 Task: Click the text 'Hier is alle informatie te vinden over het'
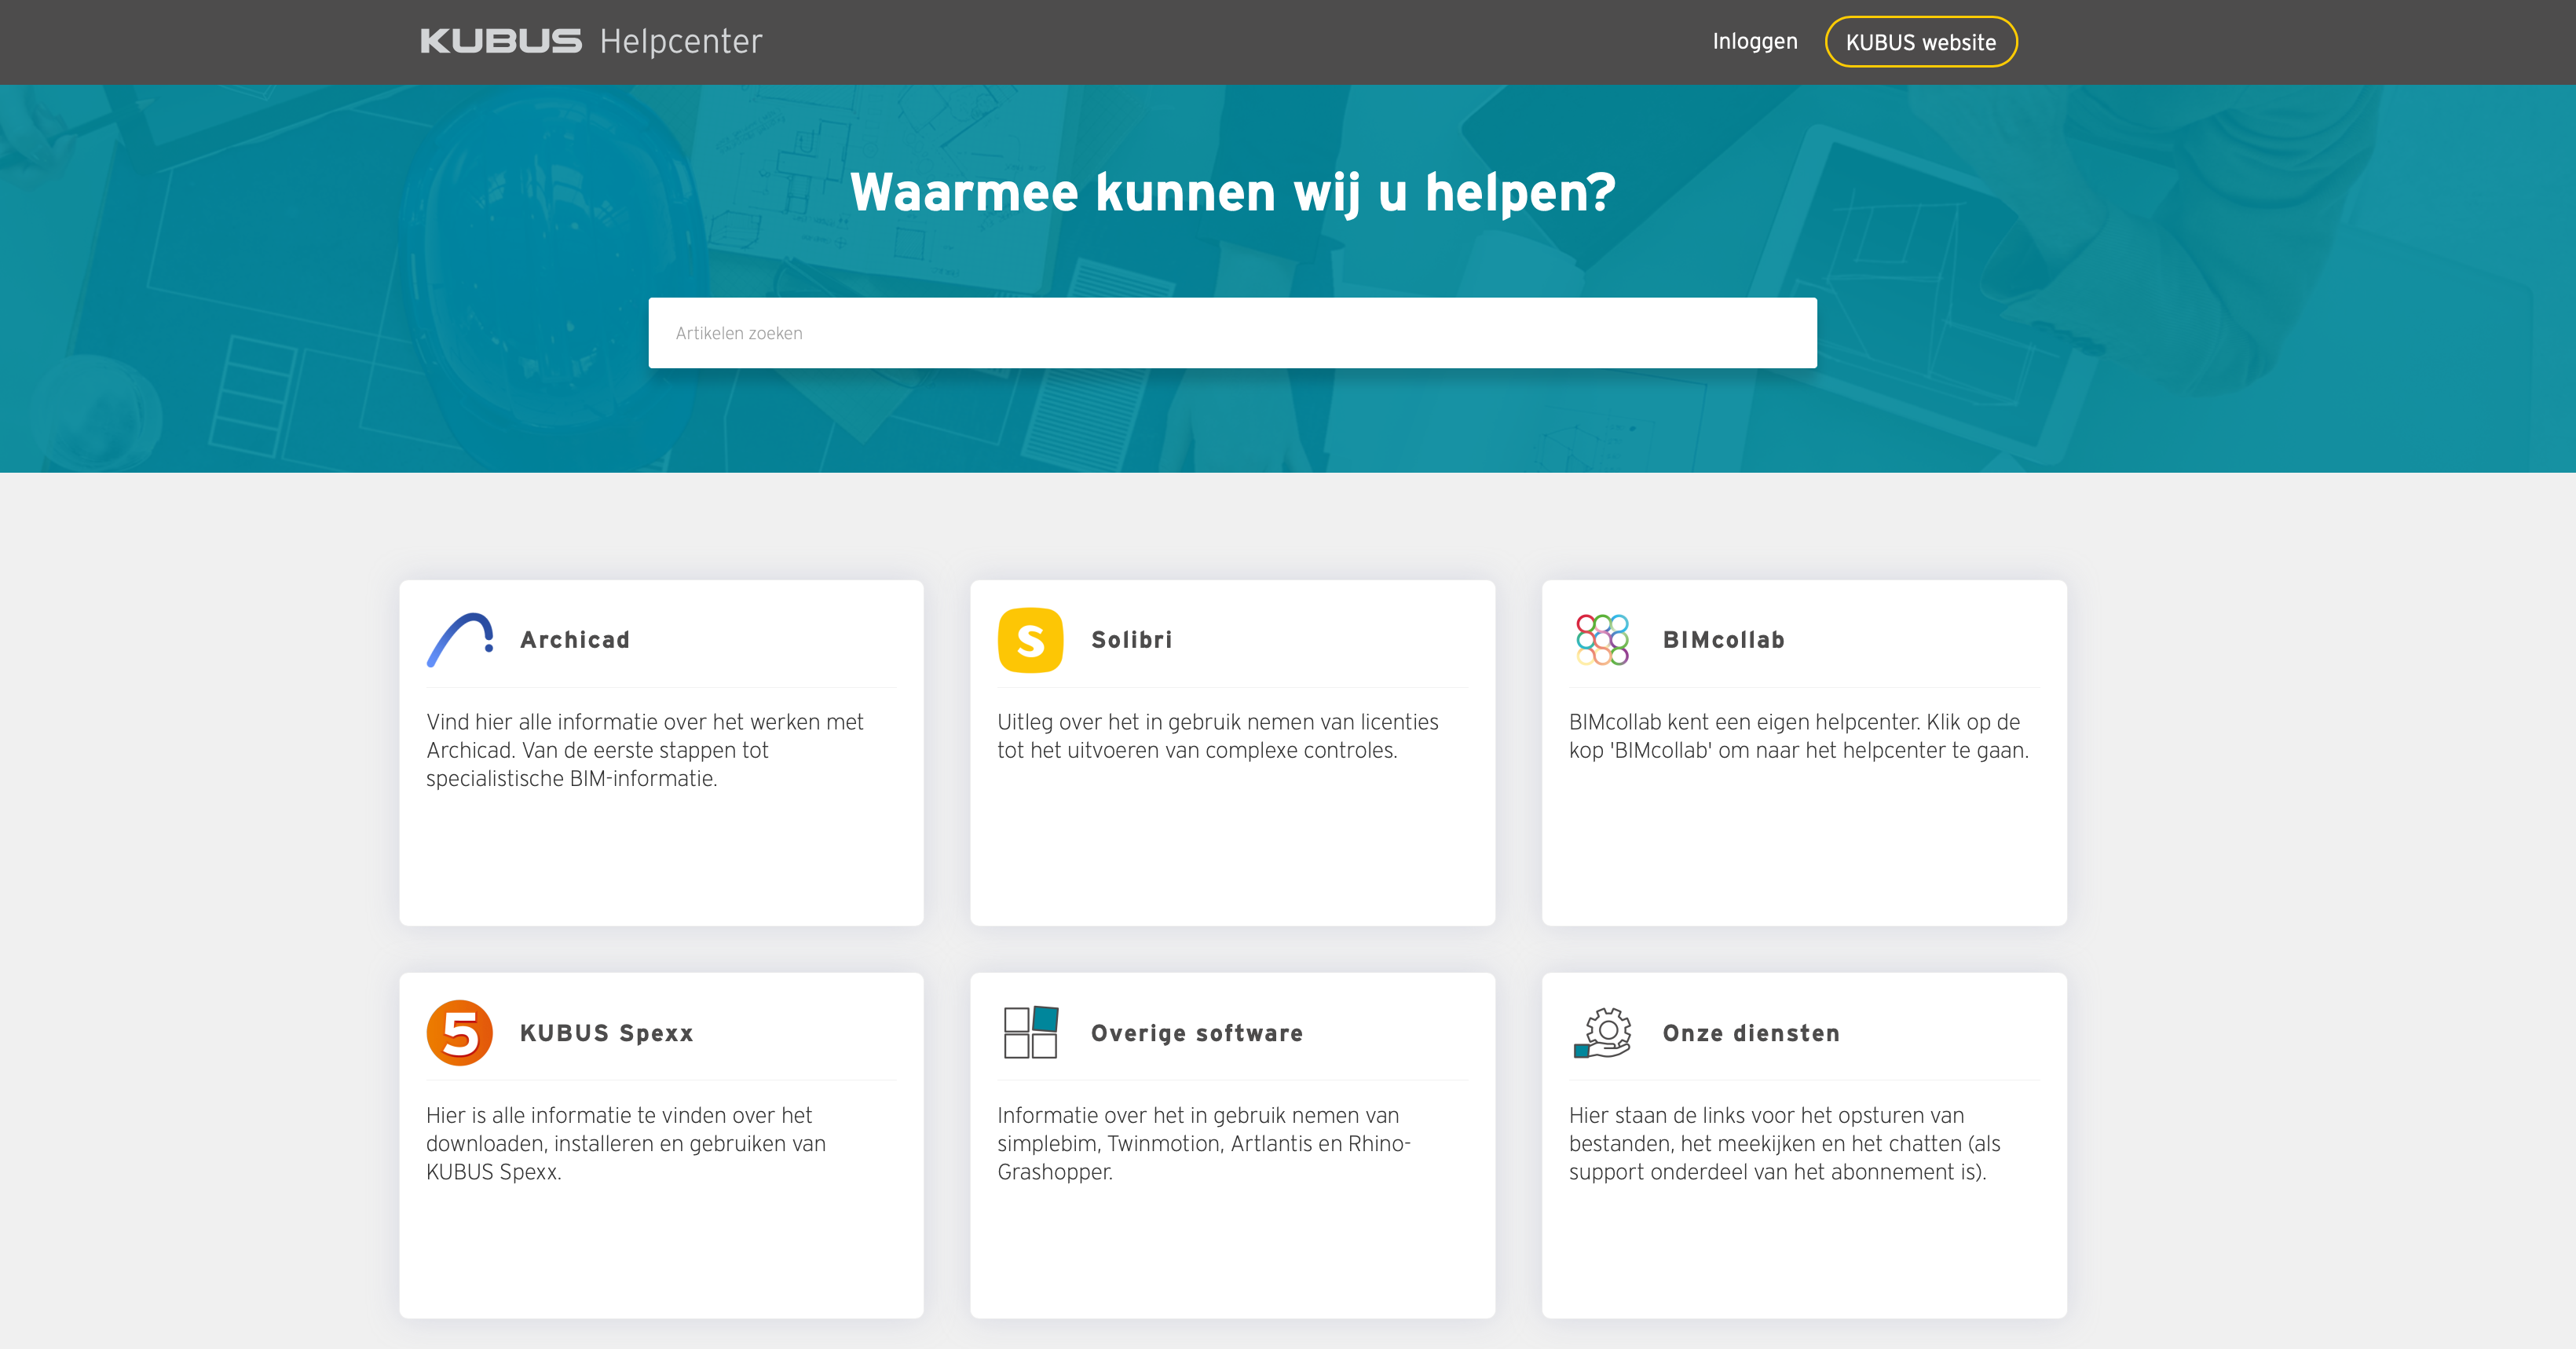tap(619, 1115)
